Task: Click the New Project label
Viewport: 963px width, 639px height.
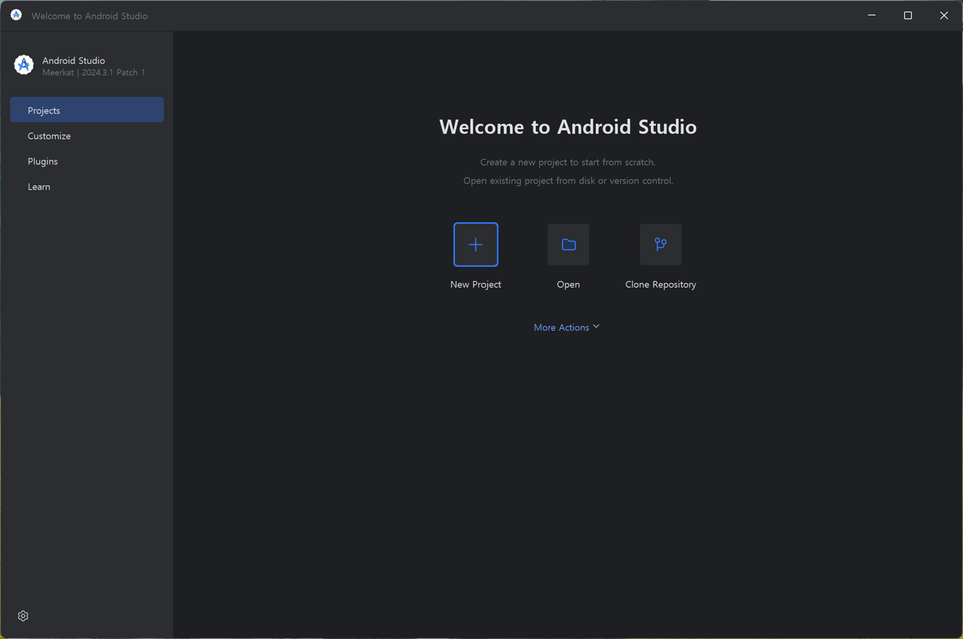Action: pos(476,284)
